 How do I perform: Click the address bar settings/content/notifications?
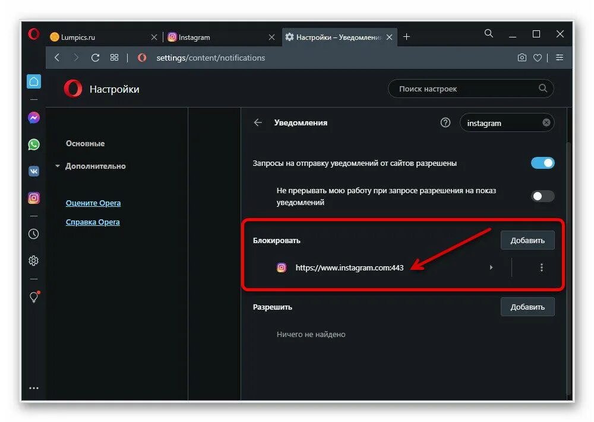[x=211, y=58]
